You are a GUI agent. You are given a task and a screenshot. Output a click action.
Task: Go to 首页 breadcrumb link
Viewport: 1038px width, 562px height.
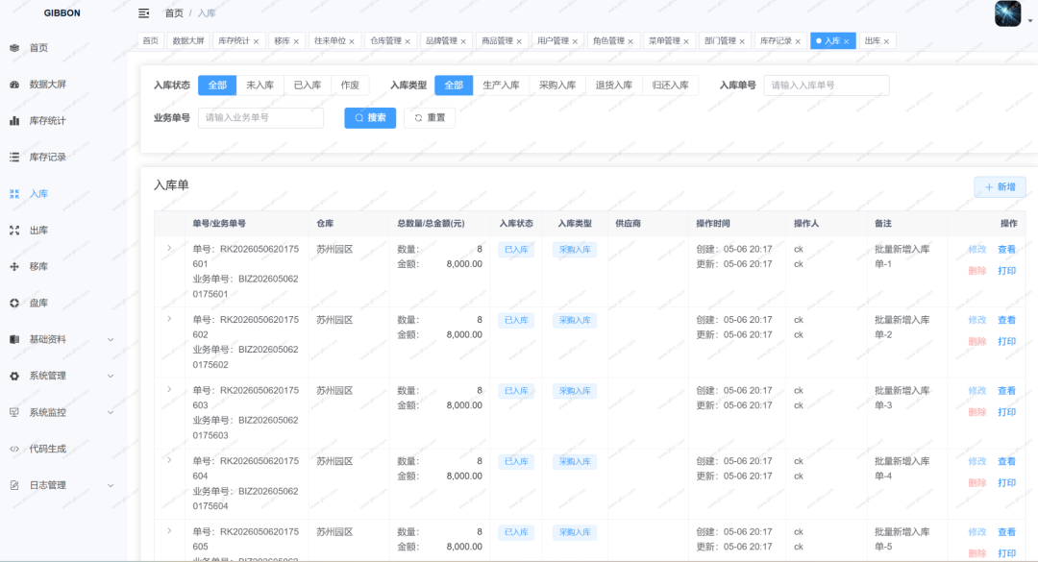[174, 13]
